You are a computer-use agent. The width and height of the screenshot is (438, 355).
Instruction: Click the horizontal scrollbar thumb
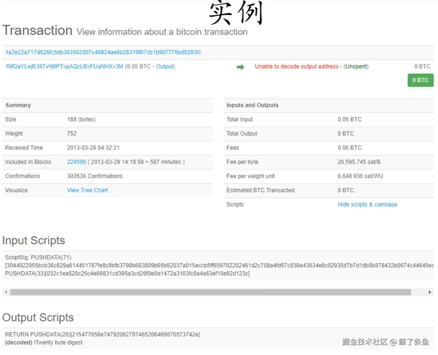point(210,292)
